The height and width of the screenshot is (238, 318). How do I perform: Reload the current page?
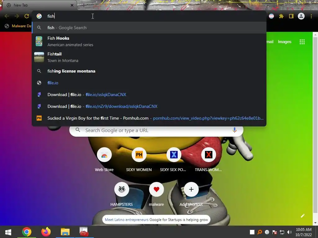(27, 16)
